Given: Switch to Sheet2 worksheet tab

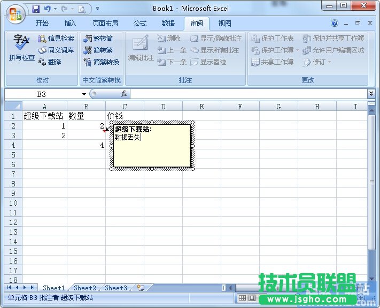Looking at the screenshot, I should point(85,288).
